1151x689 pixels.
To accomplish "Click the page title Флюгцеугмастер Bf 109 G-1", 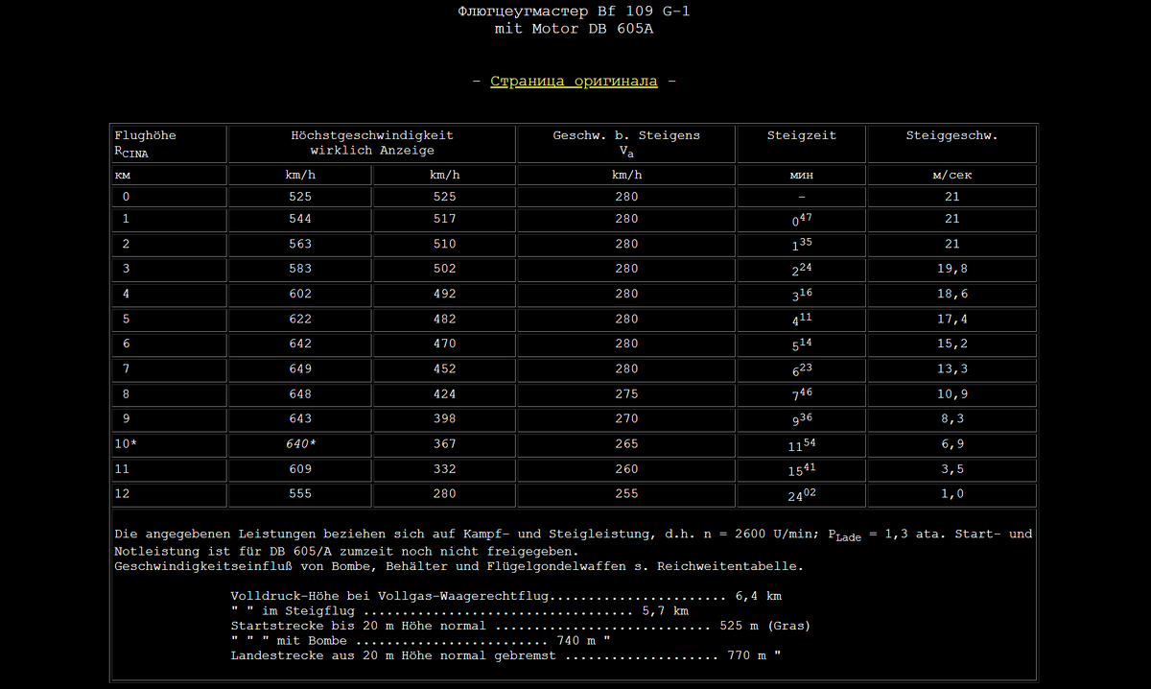I will (574, 12).
